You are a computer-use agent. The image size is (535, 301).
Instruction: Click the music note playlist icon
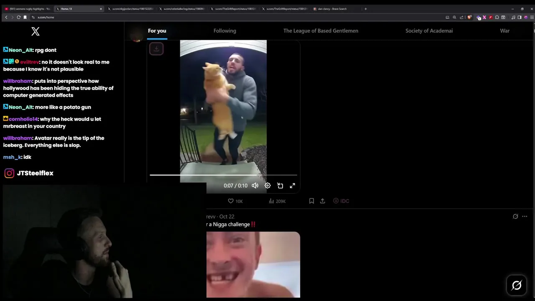[513, 17]
